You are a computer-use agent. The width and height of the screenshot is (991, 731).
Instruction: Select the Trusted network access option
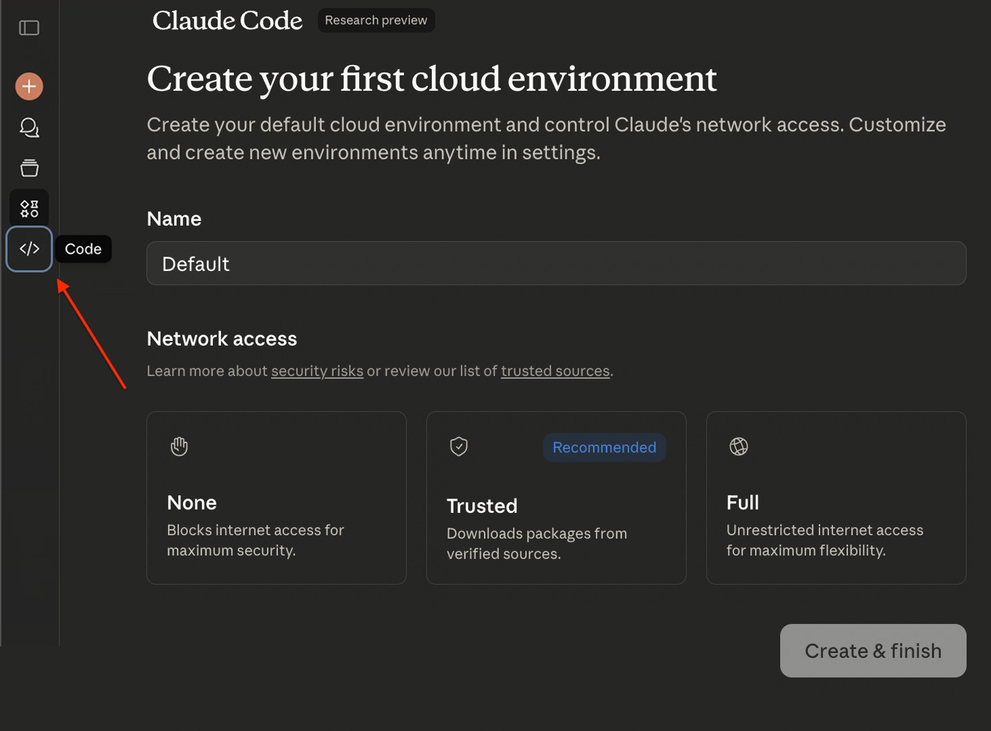556,498
